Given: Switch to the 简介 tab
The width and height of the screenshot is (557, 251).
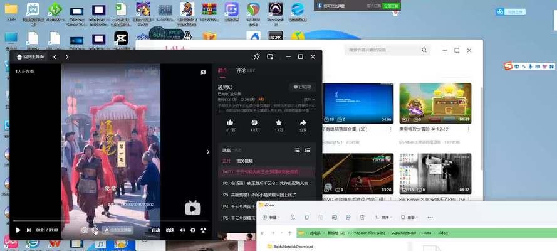Looking at the screenshot, I should 222,70.
